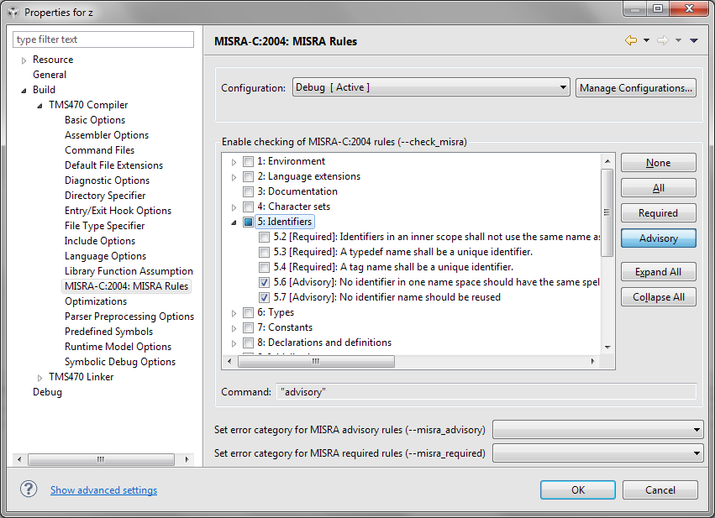Screen dimensions: 715x518
Task: Uncheck rule 5.7 advisory checkbox
Action: pyautogui.click(x=264, y=297)
